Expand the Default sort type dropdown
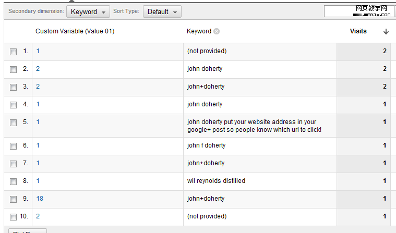Screen dimensions: 396x233 pyautogui.click(x=162, y=11)
